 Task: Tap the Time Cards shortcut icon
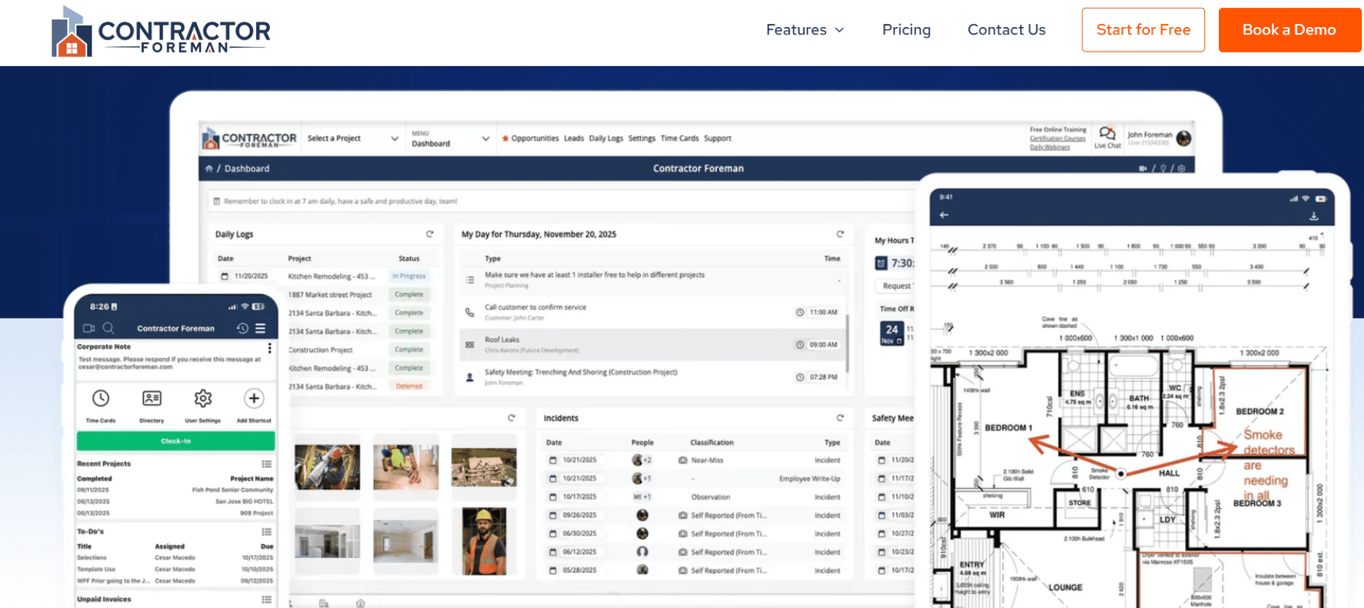coord(100,398)
